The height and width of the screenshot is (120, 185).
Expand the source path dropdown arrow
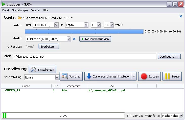click(x=72, y=18)
